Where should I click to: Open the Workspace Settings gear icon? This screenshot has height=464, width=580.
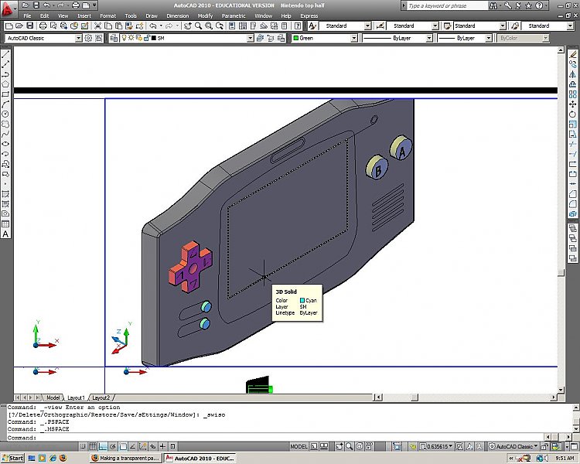88,38
